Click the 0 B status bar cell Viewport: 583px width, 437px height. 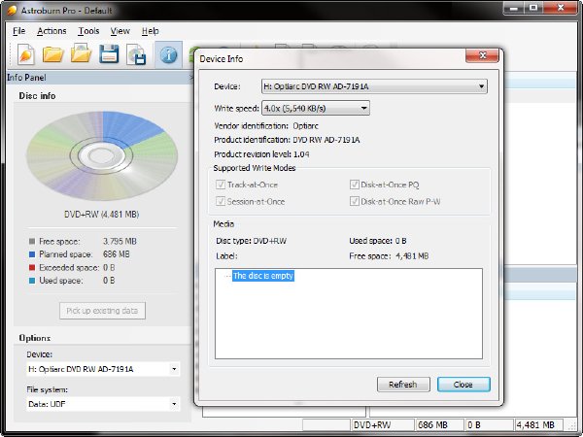(489, 424)
